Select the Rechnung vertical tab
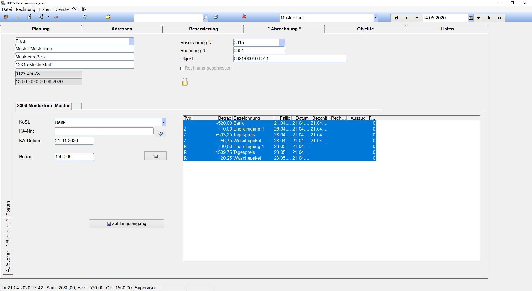Image resolution: width=532 pixels, height=291 pixels. click(x=8, y=233)
